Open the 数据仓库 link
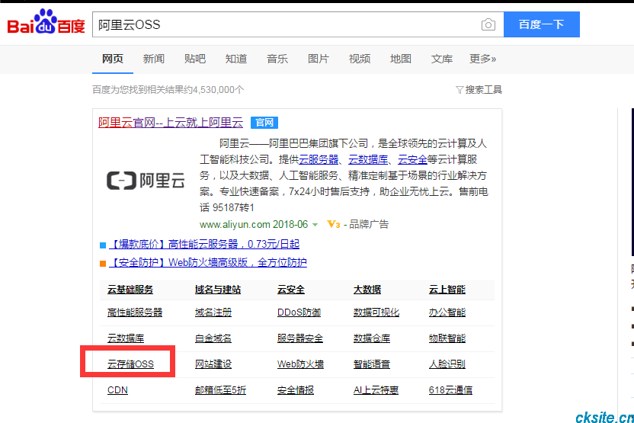The height and width of the screenshot is (423, 634). click(372, 338)
